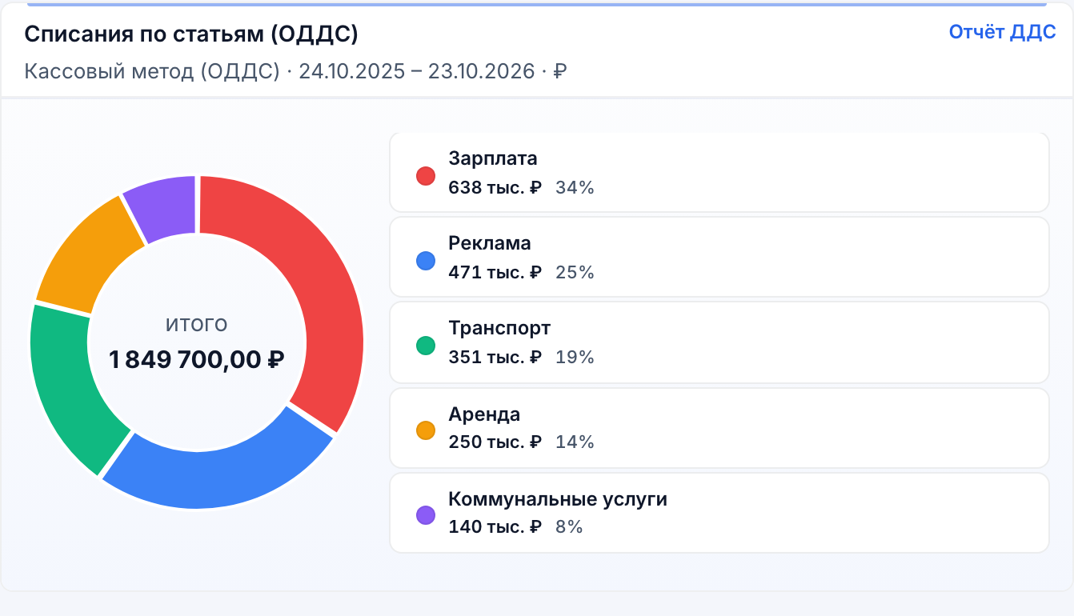Select the Реклама legend card
This screenshot has height=616, width=1074.
click(719, 257)
